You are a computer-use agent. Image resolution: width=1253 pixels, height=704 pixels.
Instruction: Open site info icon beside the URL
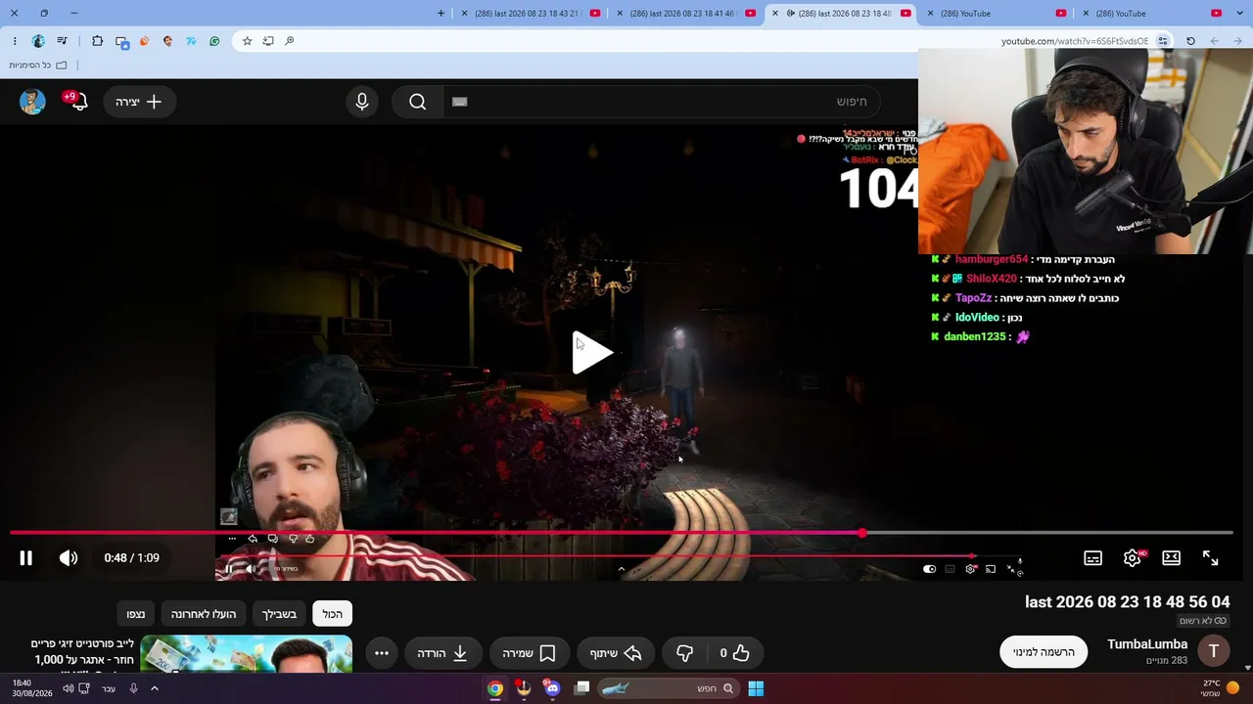coord(1163,41)
